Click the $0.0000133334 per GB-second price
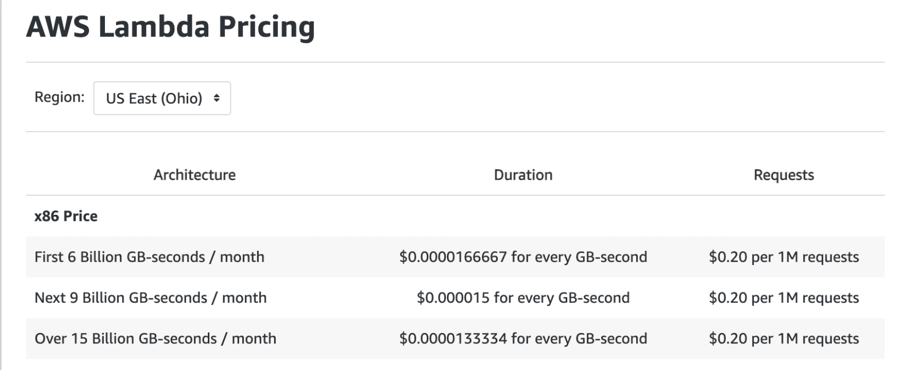Image resolution: width=901 pixels, height=370 pixels. click(523, 339)
